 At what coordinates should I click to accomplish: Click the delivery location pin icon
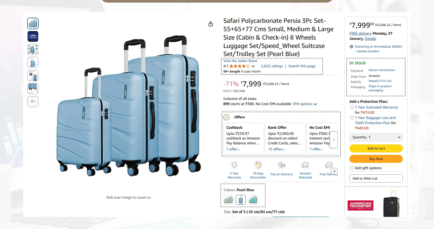pyautogui.click(x=351, y=46)
